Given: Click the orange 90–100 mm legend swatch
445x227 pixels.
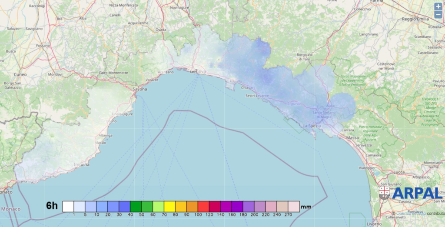Looking at the screenshot, I should 193,206.
